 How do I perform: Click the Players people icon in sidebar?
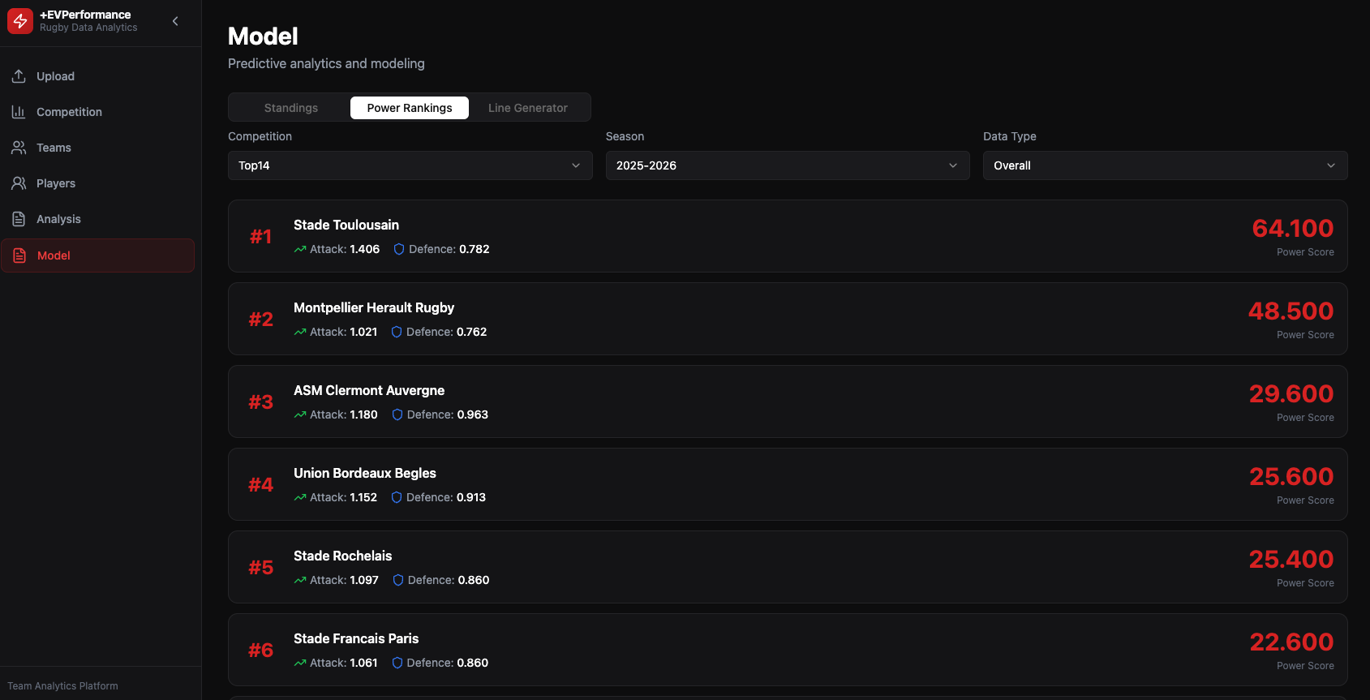(x=19, y=183)
